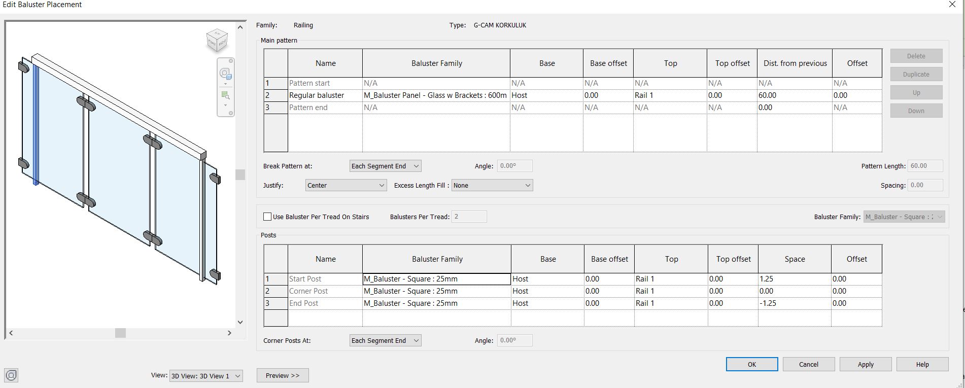The width and height of the screenshot is (965, 388).
Task: Click the Start Post Baluster Family cell
Action: (436, 279)
